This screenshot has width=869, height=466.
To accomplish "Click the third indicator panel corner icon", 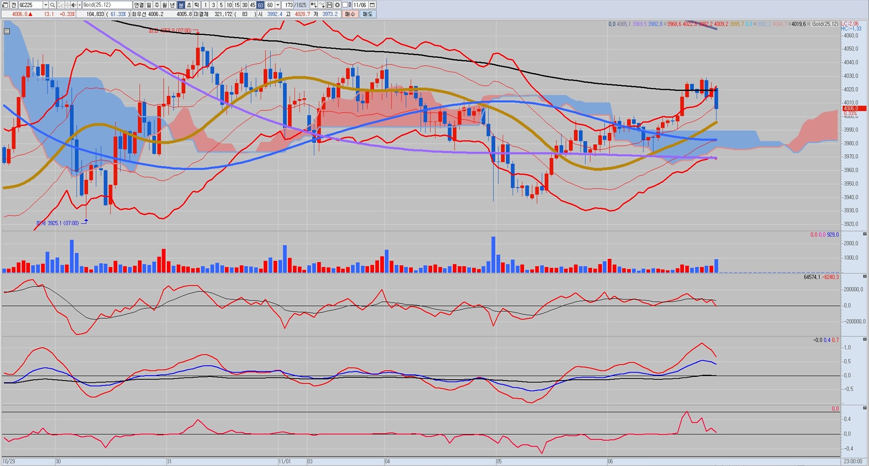I will (865, 339).
